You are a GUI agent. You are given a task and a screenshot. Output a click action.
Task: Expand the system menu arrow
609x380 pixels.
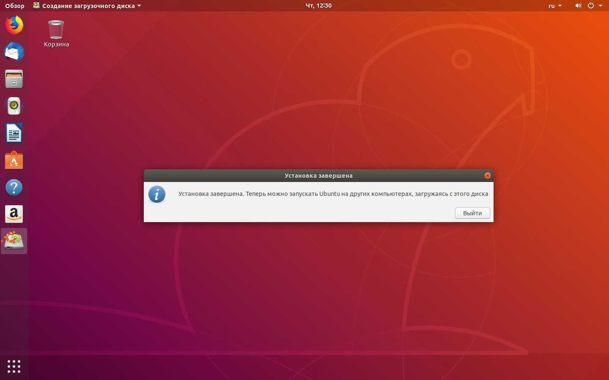[x=601, y=6]
